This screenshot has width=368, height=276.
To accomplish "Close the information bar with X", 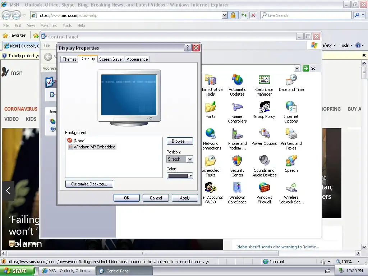I will [364, 55].
